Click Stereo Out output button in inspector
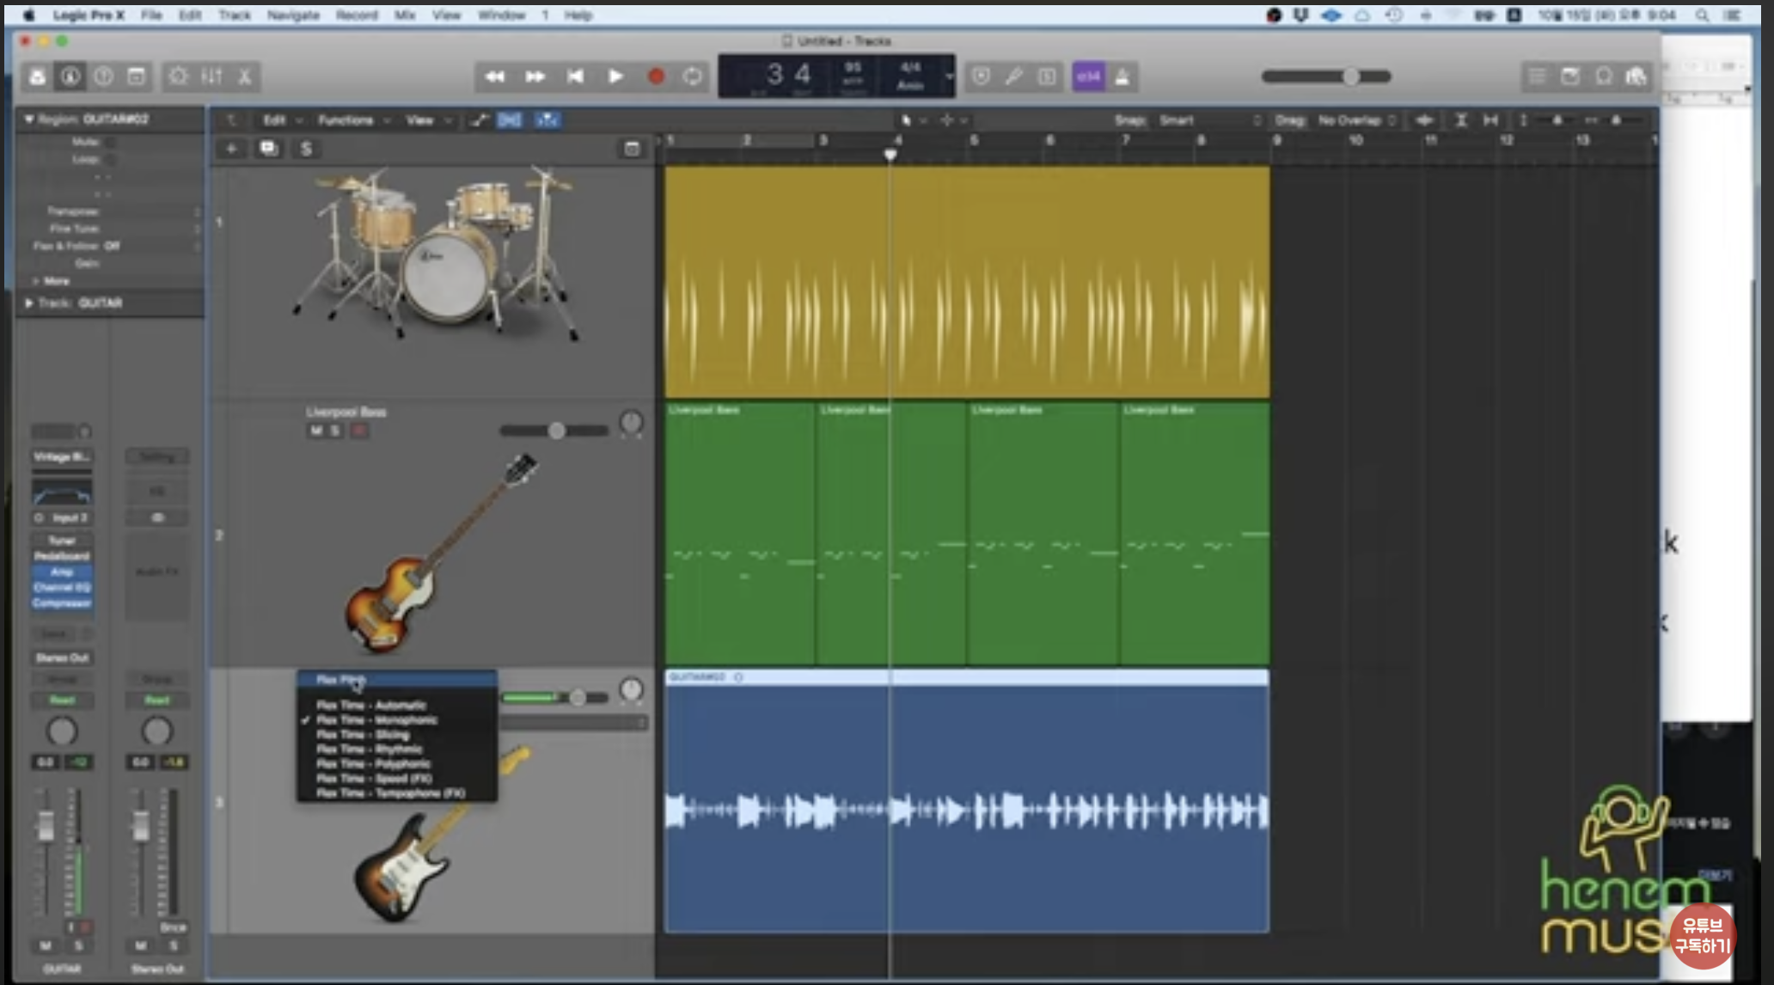Image resolution: width=1774 pixels, height=985 pixels. [62, 658]
